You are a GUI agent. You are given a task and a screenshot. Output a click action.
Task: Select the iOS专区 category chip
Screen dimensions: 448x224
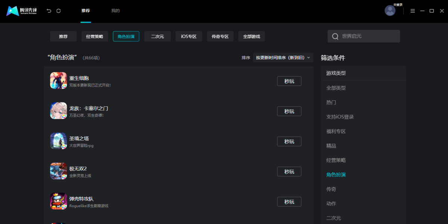[x=189, y=36]
